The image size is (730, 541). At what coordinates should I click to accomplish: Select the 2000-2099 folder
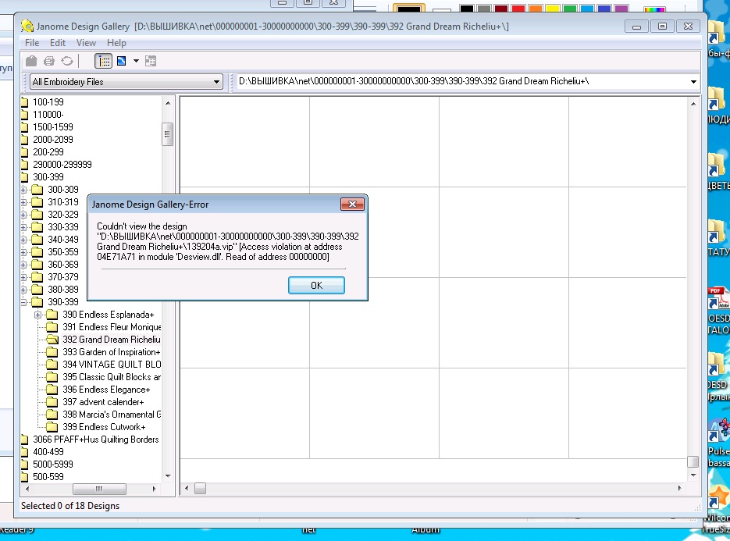(52, 140)
